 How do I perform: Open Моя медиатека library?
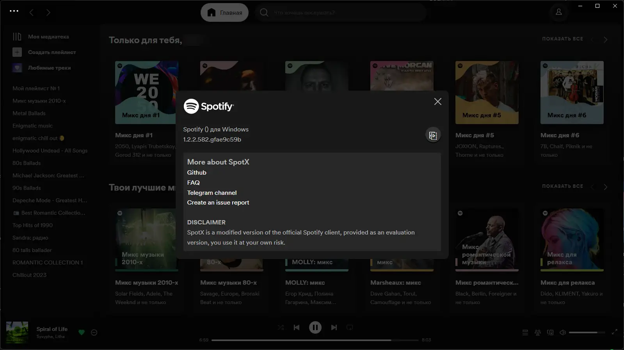coord(41,37)
